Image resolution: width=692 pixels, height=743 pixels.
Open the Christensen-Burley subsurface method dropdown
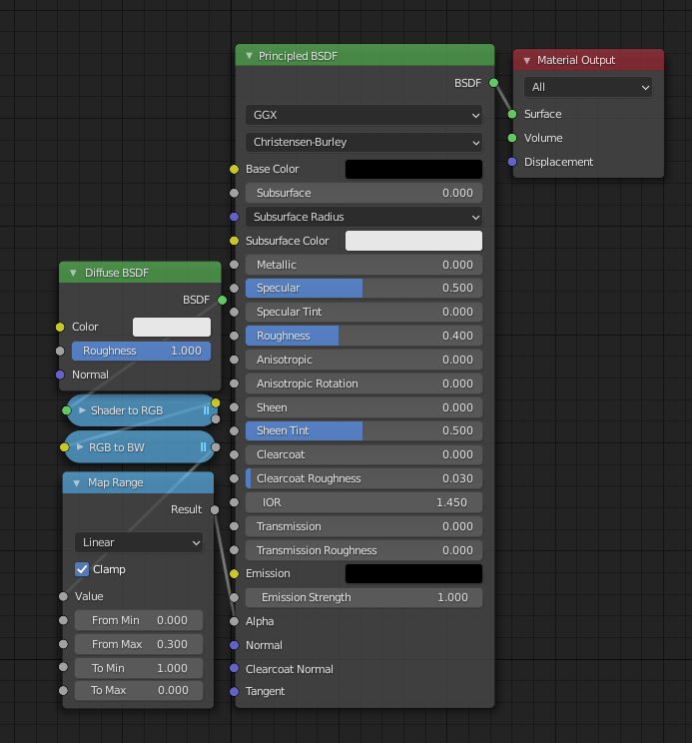pos(363,142)
